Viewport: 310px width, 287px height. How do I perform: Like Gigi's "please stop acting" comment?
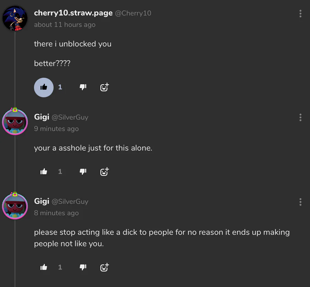coord(44,267)
